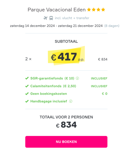Click the yellow €417 p.p. price badge
This screenshot has width=127, height=151.
pyautogui.click(x=66, y=56)
